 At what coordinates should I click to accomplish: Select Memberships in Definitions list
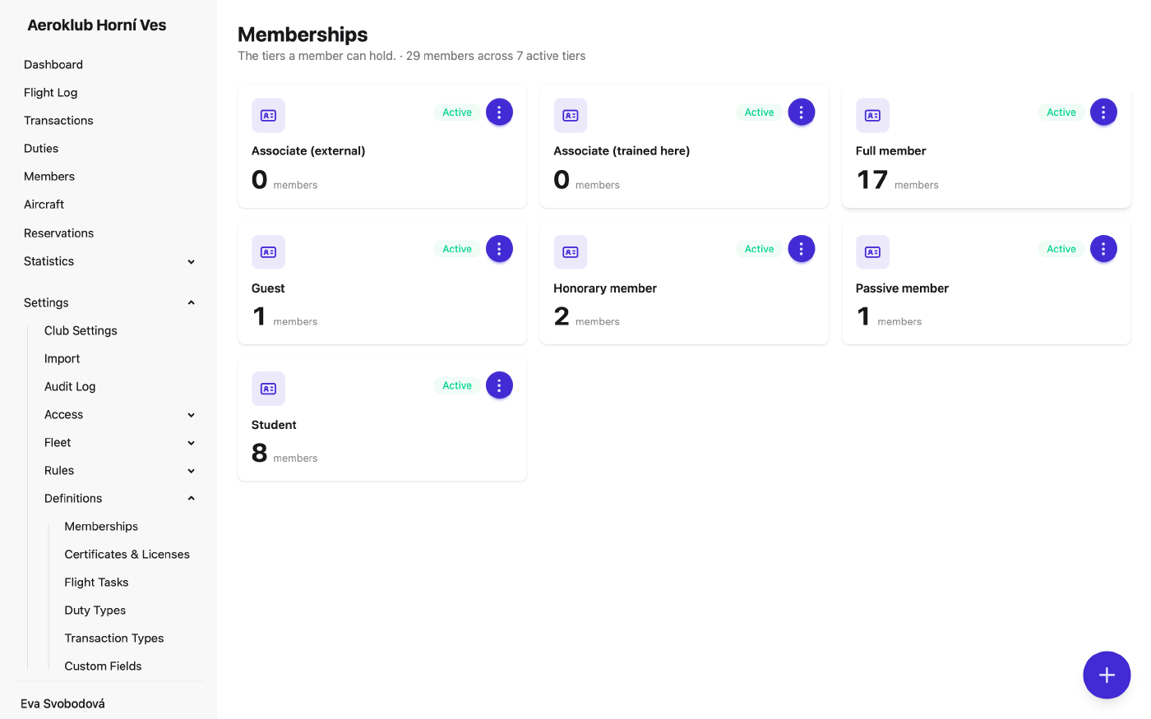click(101, 526)
